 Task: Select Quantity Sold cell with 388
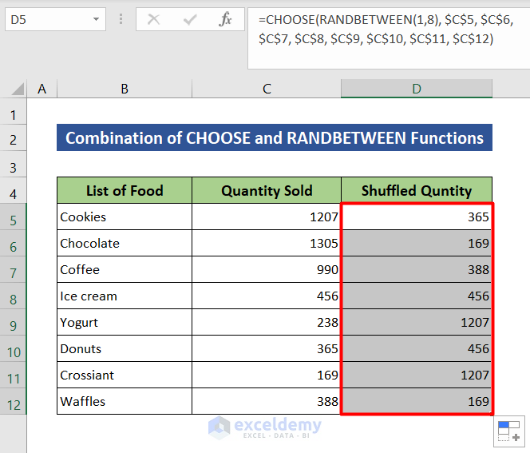point(267,402)
